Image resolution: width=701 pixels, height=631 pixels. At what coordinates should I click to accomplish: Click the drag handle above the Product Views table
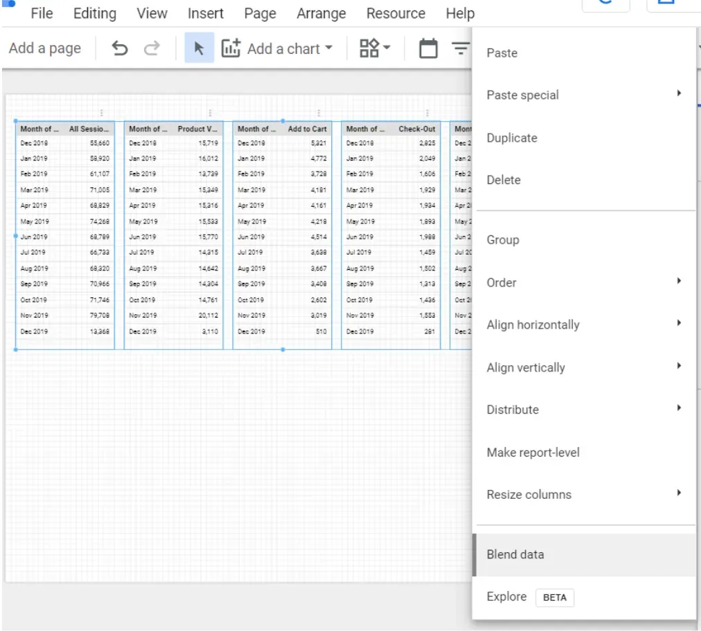click(210, 113)
